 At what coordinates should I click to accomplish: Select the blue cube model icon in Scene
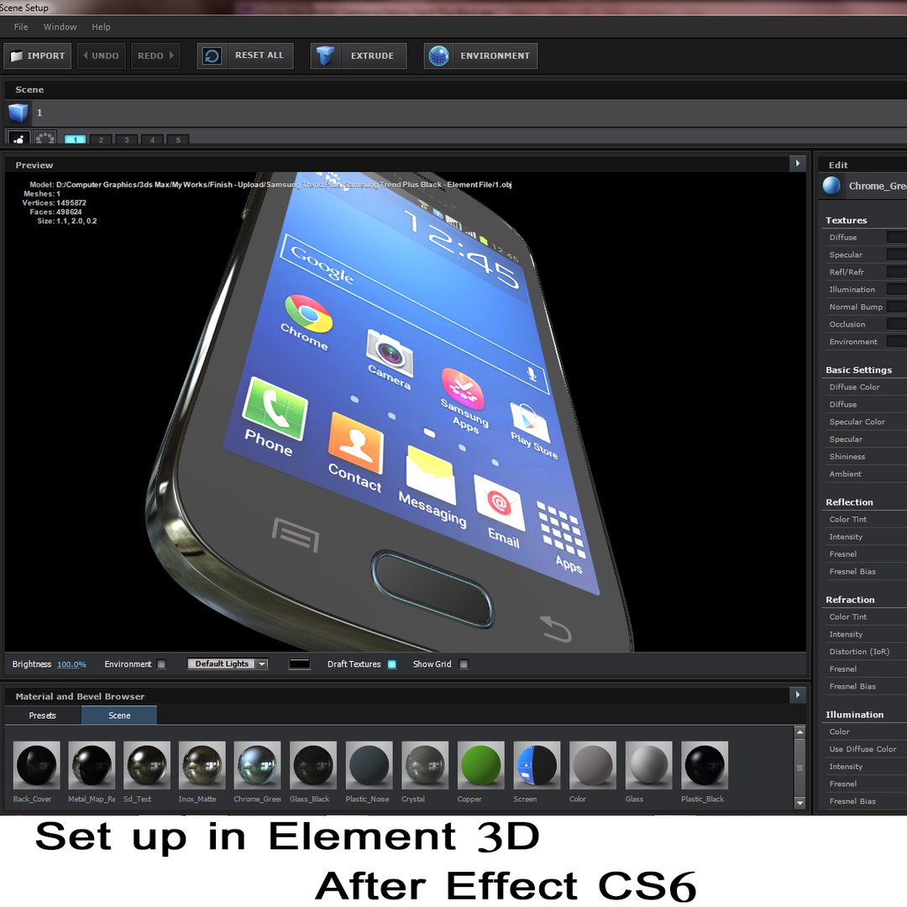pyautogui.click(x=18, y=113)
